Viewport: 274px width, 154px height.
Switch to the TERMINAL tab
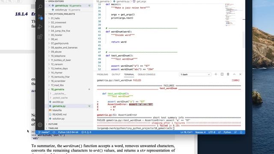coord(129,74)
